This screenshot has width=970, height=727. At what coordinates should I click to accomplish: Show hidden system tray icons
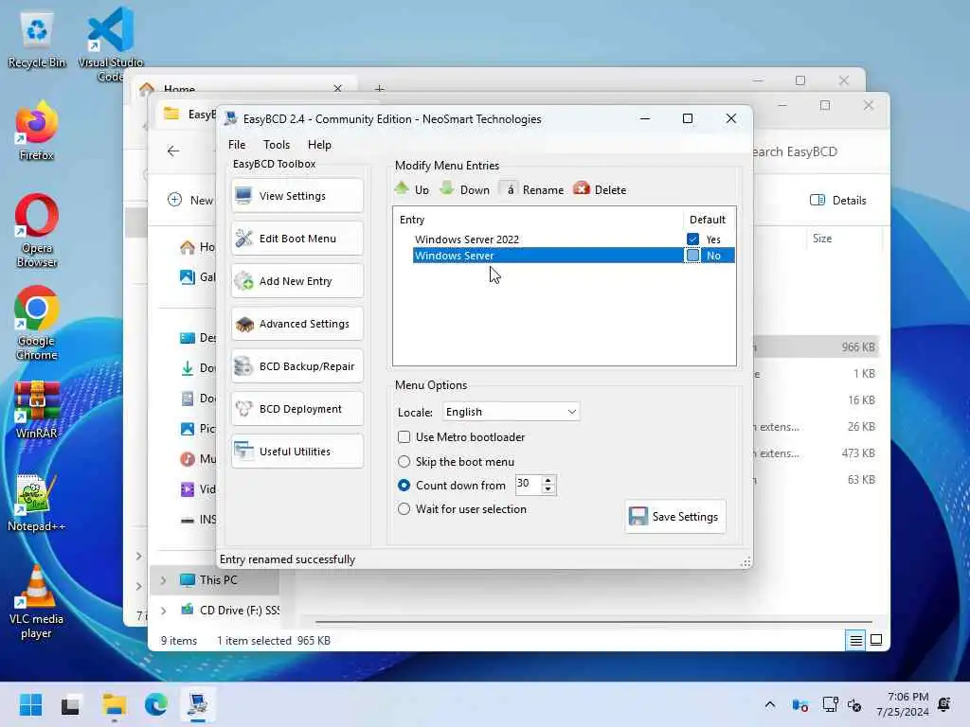770,704
